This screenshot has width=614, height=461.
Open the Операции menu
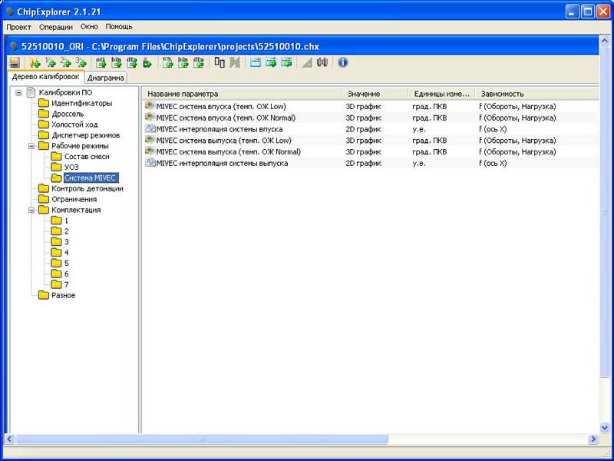55,26
